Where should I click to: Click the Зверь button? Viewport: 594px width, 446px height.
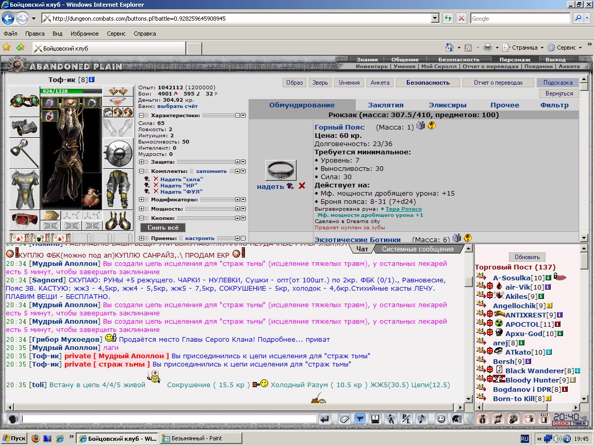[320, 82]
